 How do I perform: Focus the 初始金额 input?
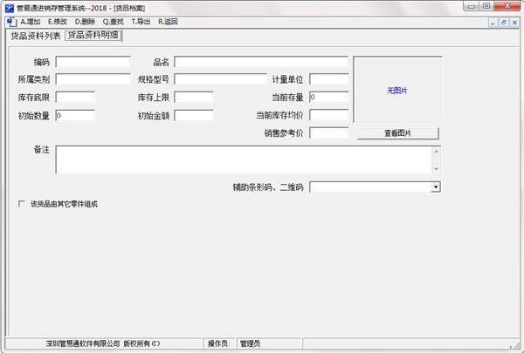(x=194, y=115)
